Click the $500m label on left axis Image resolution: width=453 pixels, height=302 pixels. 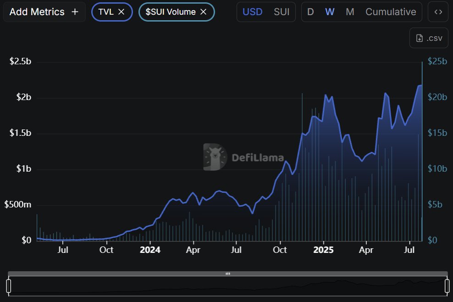17,205
